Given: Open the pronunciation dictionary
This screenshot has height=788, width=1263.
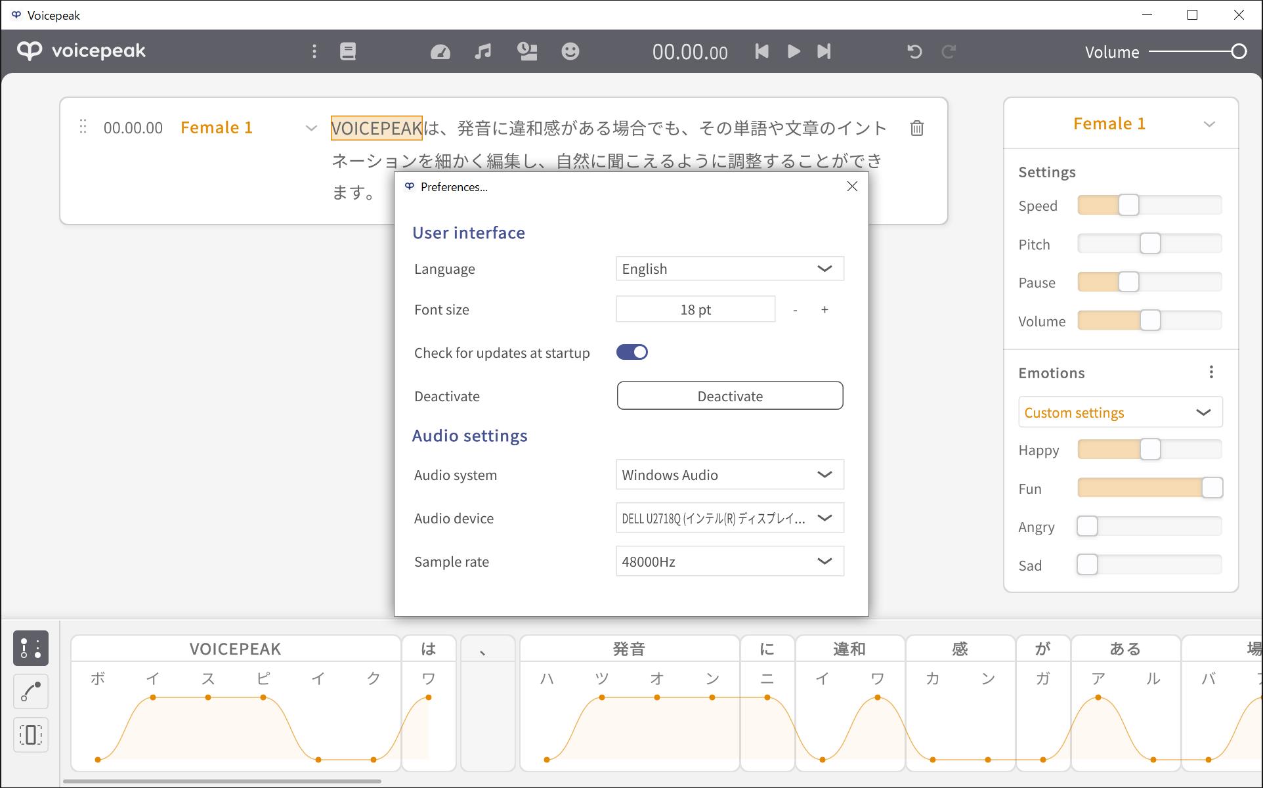Looking at the screenshot, I should pos(347,51).
